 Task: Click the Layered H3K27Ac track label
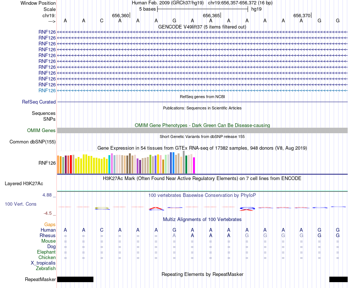(x=24, y=184)
